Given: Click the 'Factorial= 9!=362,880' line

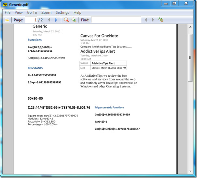Looking at the screenshot, I should tap(41, 121).
